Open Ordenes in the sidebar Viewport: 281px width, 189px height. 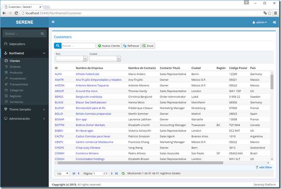coord(15,67)
